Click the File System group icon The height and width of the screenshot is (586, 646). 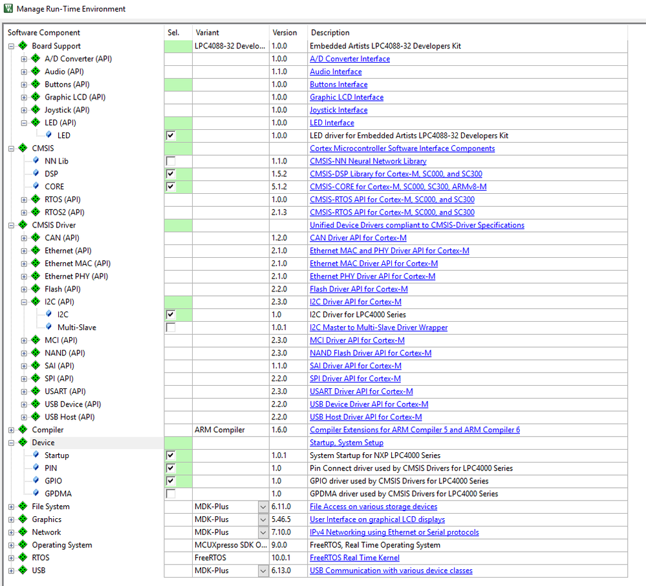point(23,506)
